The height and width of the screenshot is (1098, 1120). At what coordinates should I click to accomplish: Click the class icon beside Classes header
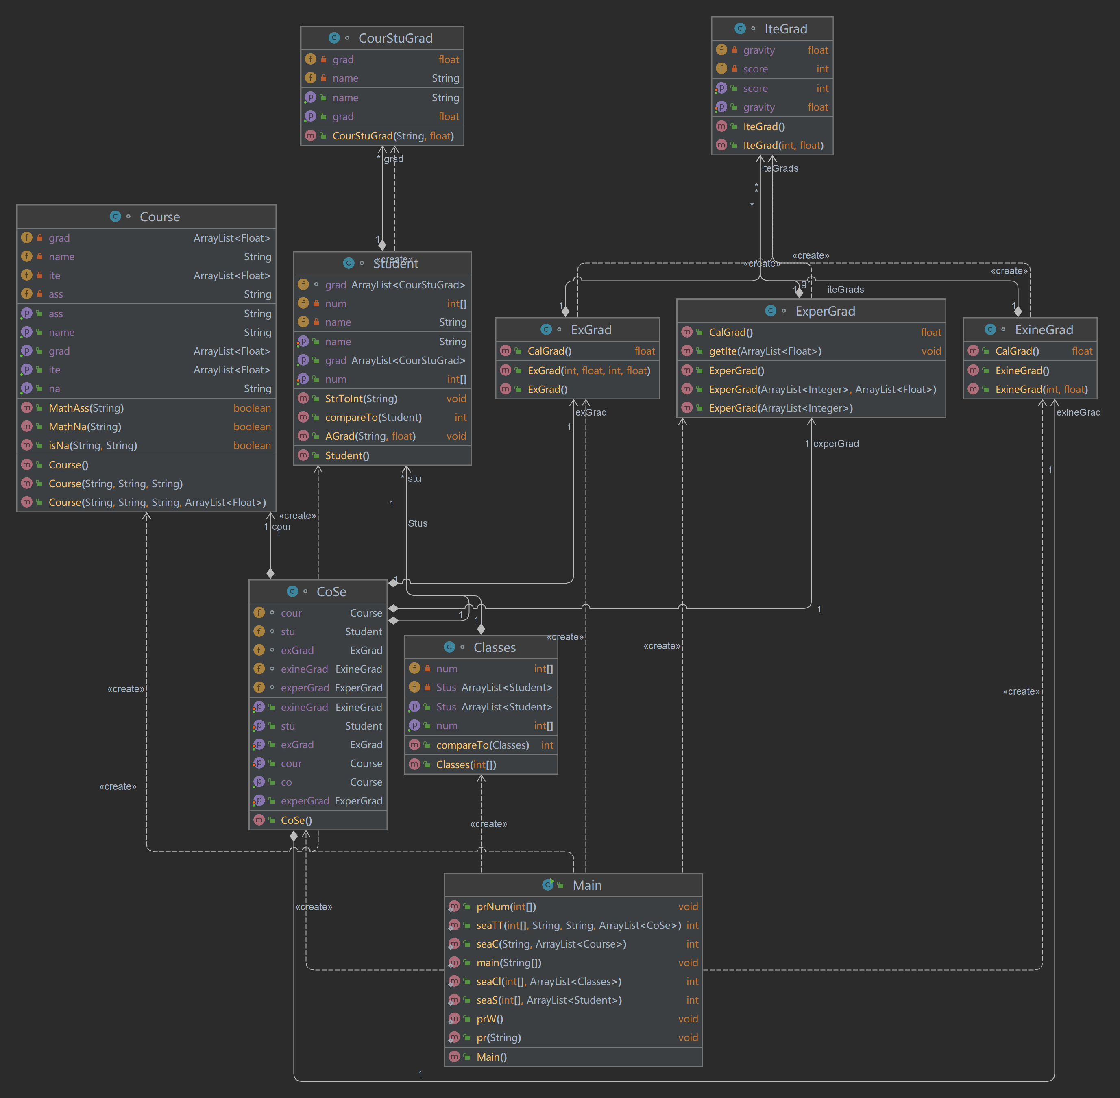[x=449, y=647]
